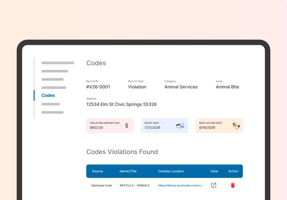Click the Next Action Date icon
This screenshot has width=287, height=200.
pos(236,125)
